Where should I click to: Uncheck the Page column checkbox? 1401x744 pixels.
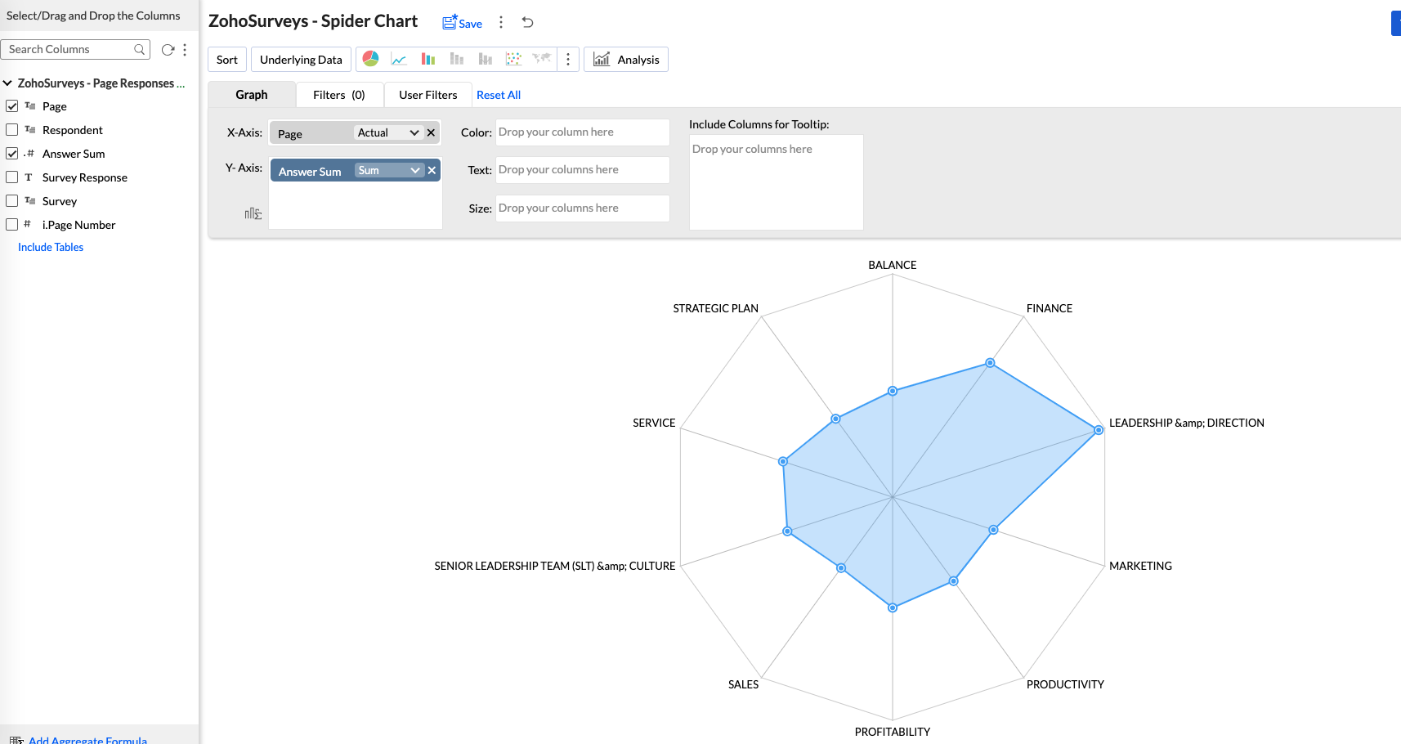coord(12,106)
